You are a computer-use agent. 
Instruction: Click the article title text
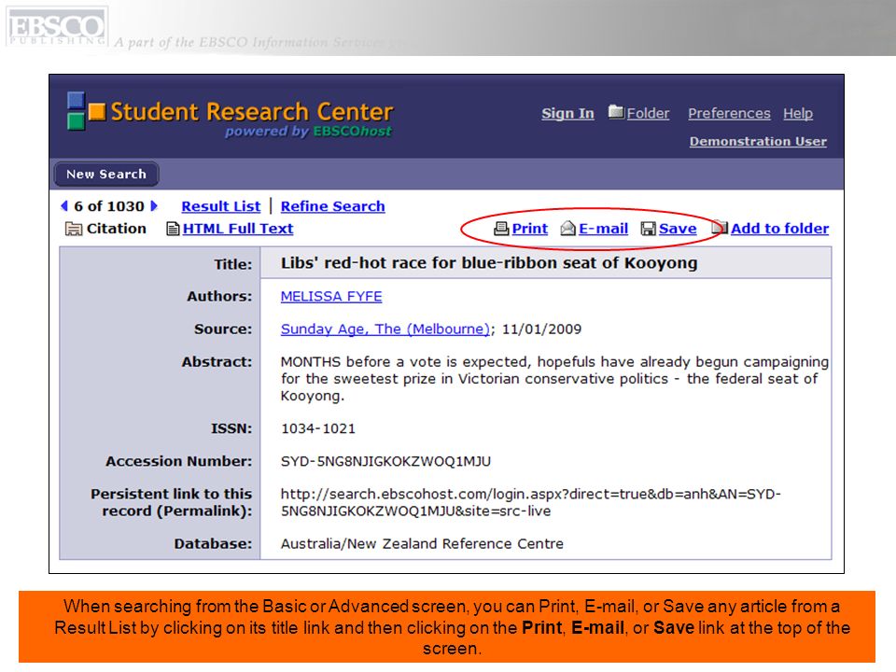(x=489, y=263)
